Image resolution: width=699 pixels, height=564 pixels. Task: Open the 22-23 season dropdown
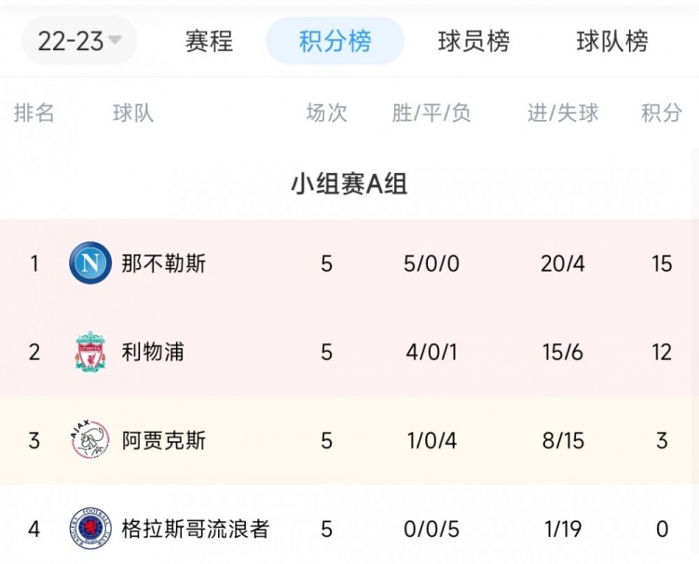pyautogui.click(x=79, y=41)
